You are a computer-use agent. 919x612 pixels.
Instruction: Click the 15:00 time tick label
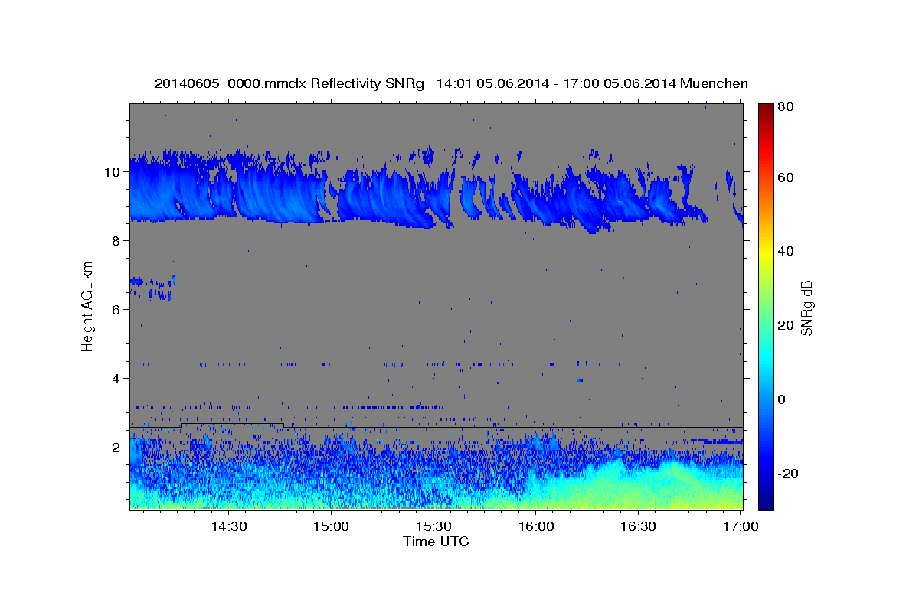click(x=331, y=526)
